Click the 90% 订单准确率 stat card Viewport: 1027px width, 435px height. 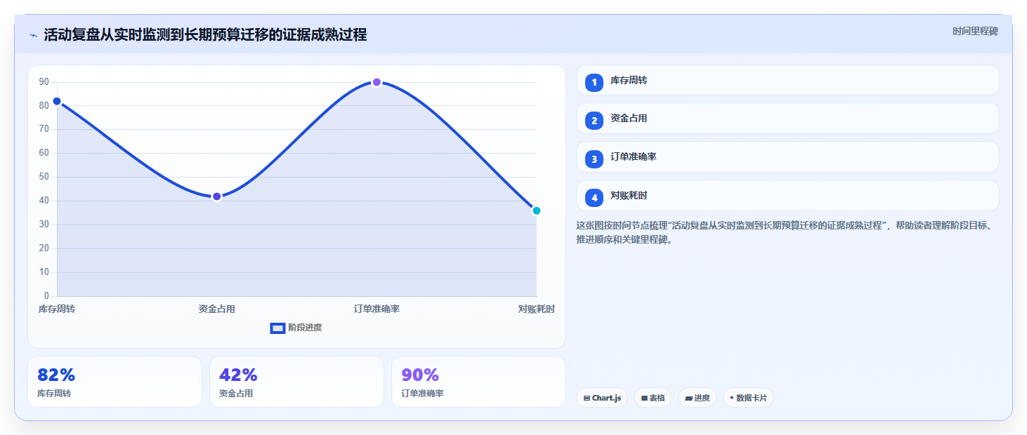pyautogui.click(x=478, y=382)
